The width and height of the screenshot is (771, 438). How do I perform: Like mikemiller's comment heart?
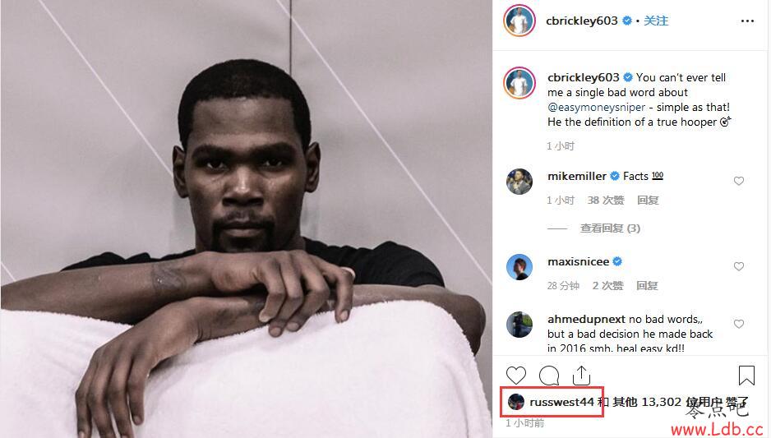click(x=739, y=181)
